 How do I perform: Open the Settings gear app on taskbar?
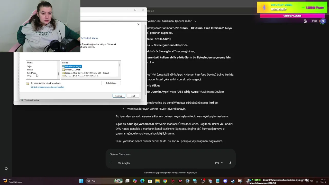click(x=188, y=181)
